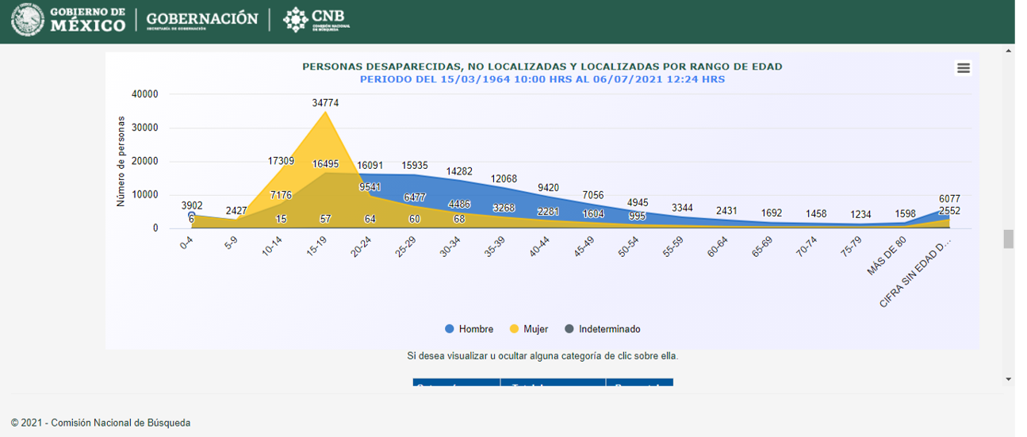
Task: Open the chart hamburger context menu
Action: (964, 68)
